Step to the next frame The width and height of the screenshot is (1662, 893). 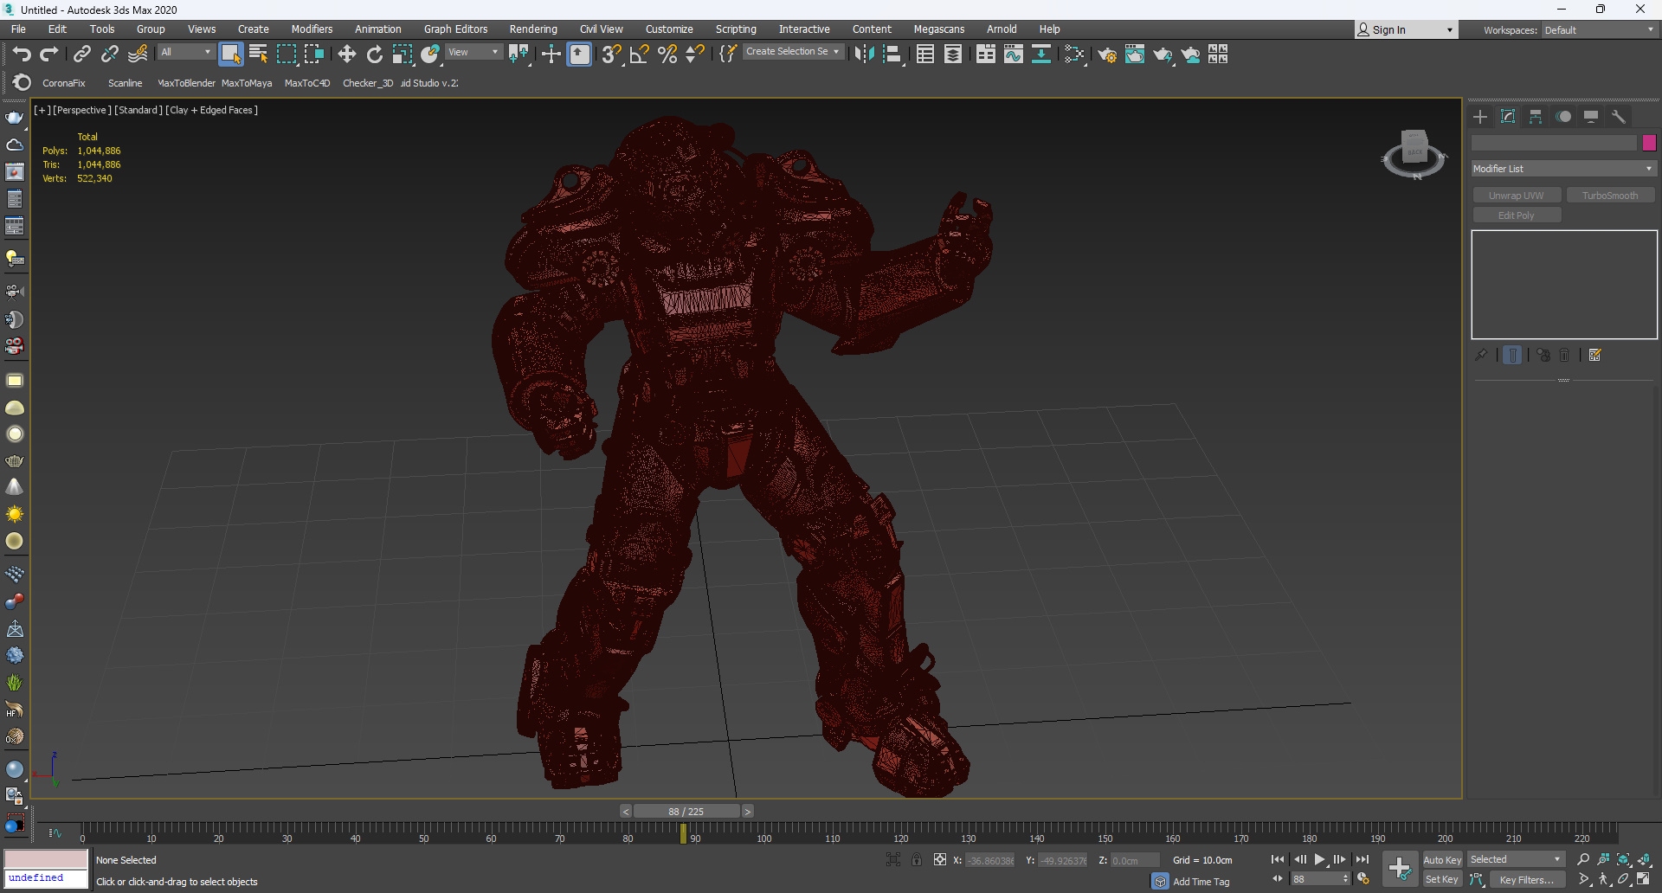[1340, 859]
